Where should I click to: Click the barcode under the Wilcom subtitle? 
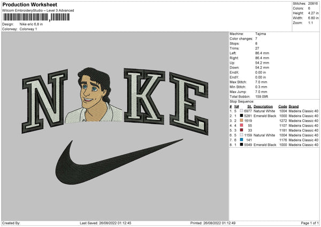(36, 17)
